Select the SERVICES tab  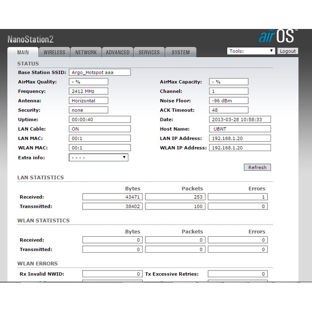pyautogui.click(x=149, y=52)
